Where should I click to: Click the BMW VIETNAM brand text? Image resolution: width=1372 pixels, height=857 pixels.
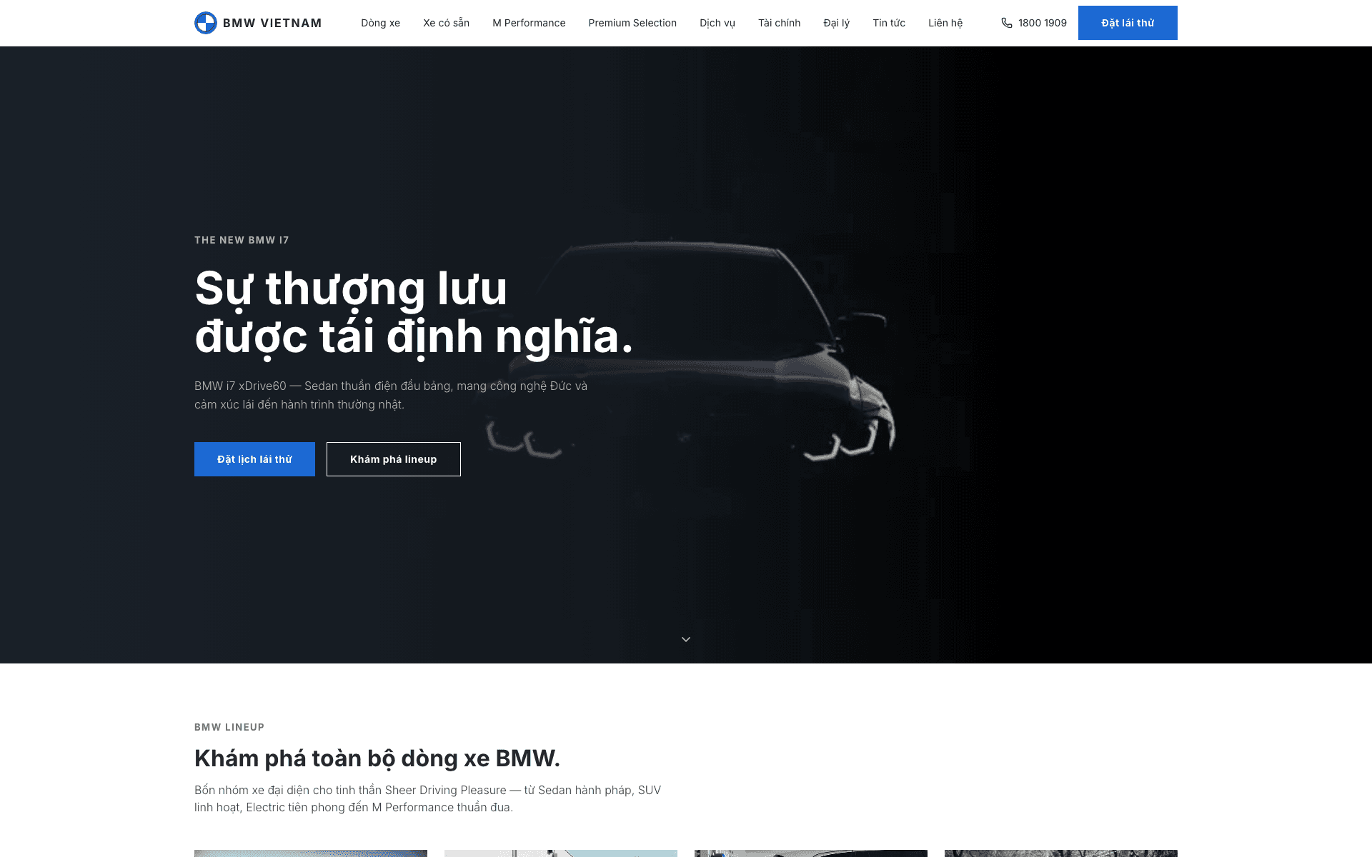(x=272, y=23)
